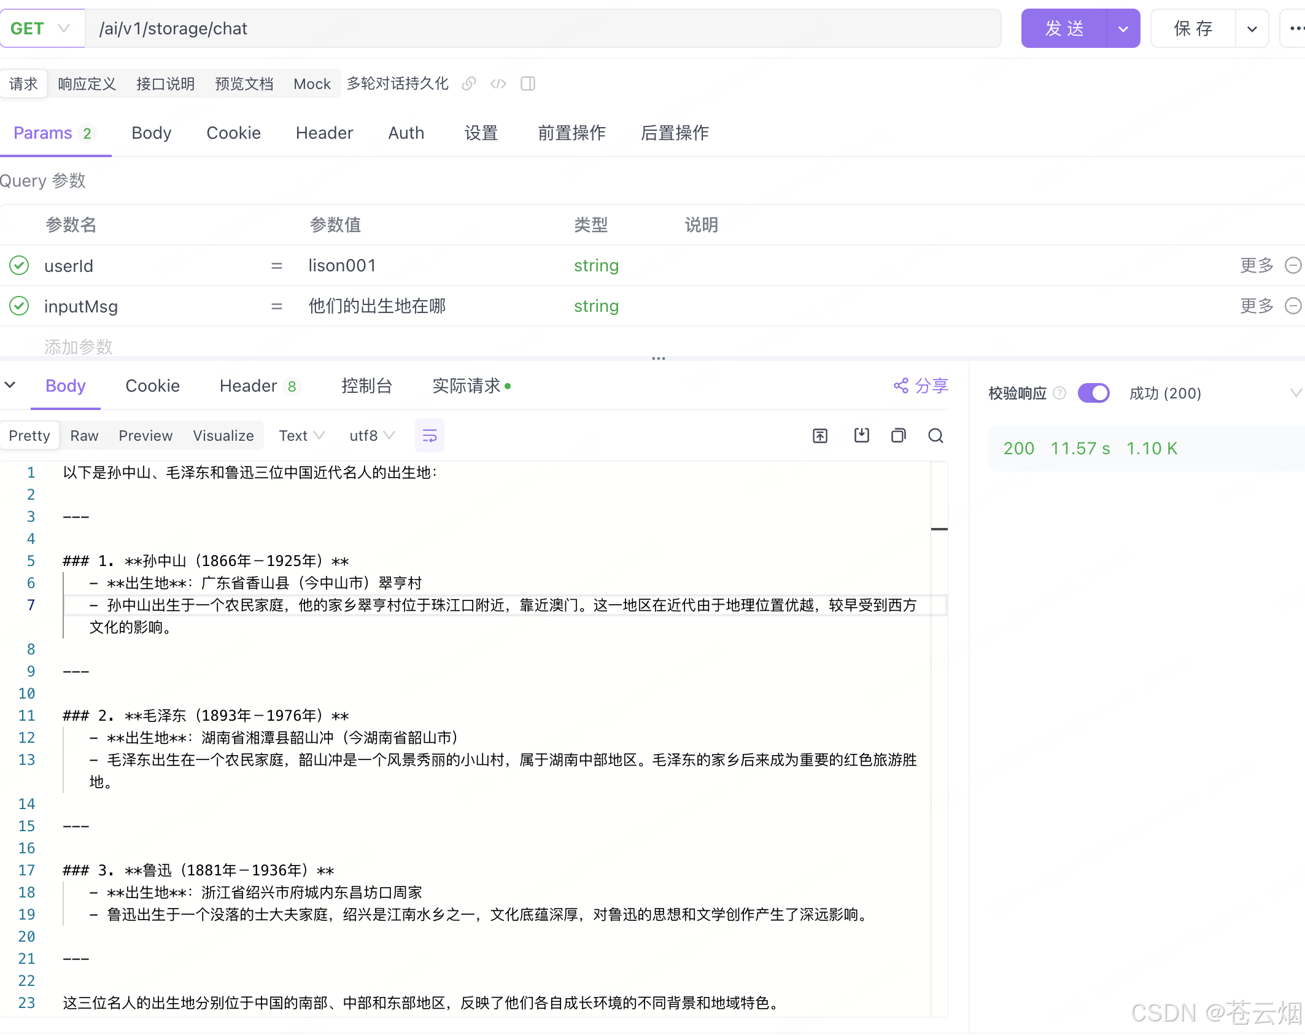Switch to the Header request tab

pyautogui.click(x=324, y=133)
